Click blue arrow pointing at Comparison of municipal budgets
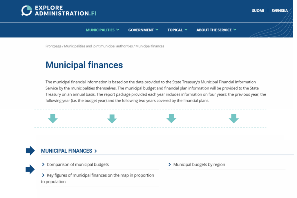This screenshot has width=297, height=198. 30,169
